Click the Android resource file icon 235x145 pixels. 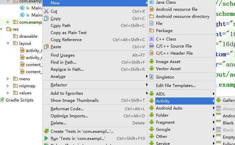tap(152, 9)
